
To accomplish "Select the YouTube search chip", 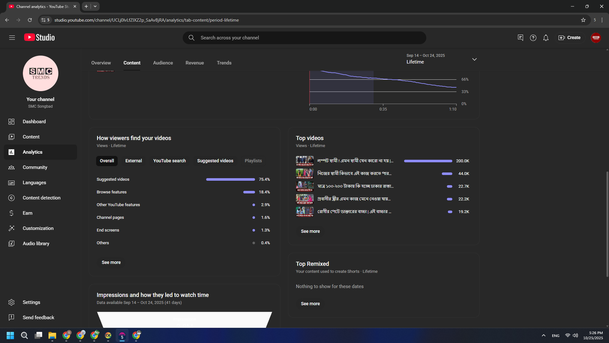I will [x=169, y=161].
